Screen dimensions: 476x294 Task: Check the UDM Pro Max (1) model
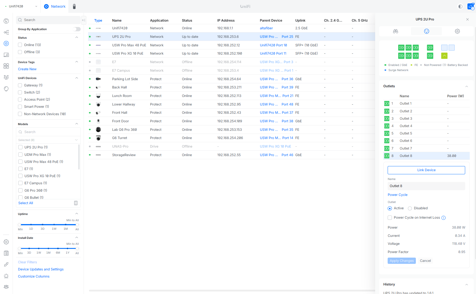coord(20,155)
